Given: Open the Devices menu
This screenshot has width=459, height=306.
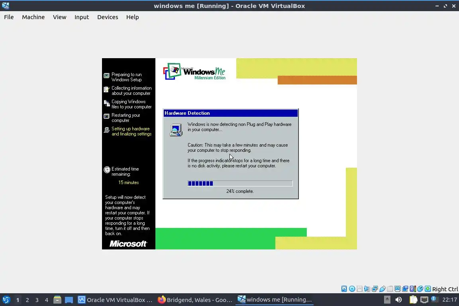Looking at the screenshot, I should click(108, 17).
